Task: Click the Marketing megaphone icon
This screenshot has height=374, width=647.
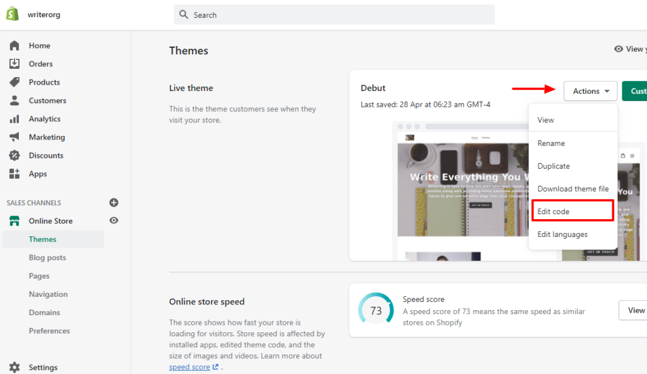Action: (x=15, y=137)
